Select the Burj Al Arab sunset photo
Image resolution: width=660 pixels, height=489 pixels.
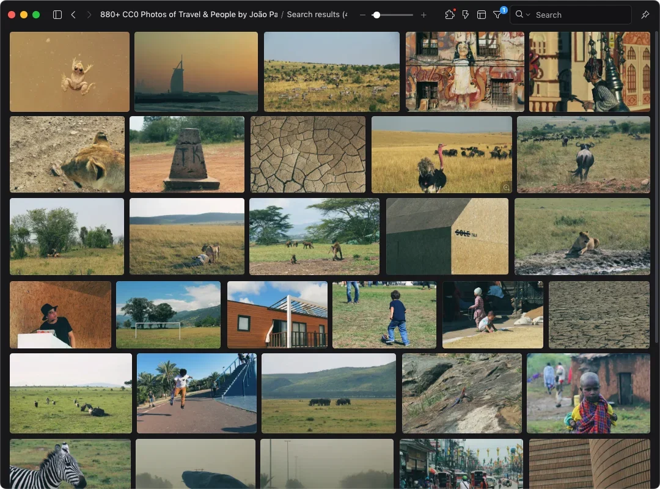click(196, 72)
